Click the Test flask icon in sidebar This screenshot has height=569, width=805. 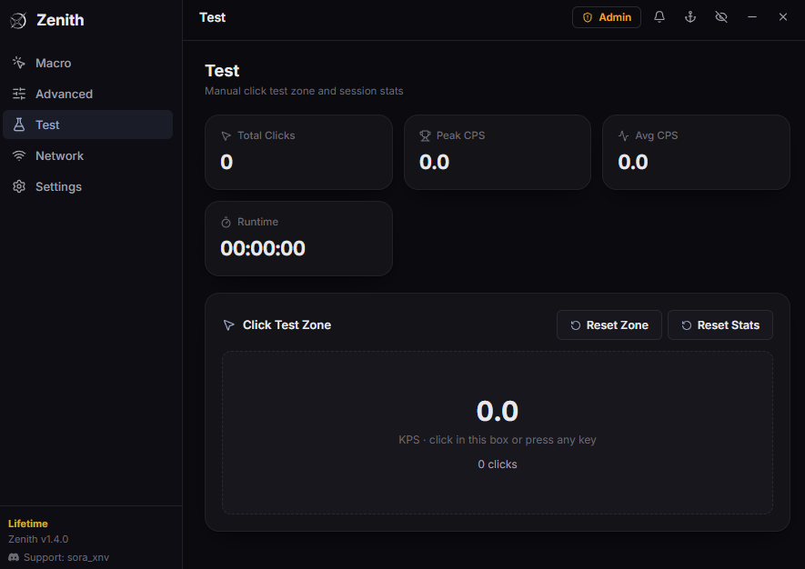[x=19, y=125]
